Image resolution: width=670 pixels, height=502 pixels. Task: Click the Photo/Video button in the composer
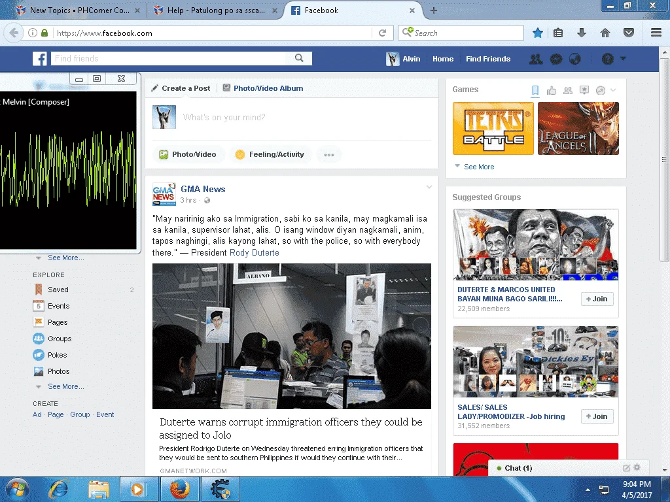click(x=188, y=154)
